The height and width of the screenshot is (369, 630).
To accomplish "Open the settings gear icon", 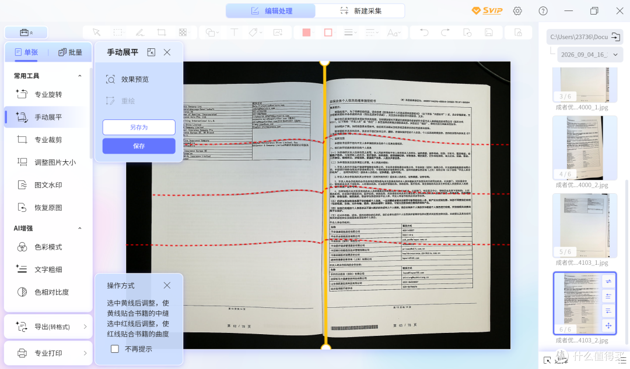I will click(x=517, y=11).
